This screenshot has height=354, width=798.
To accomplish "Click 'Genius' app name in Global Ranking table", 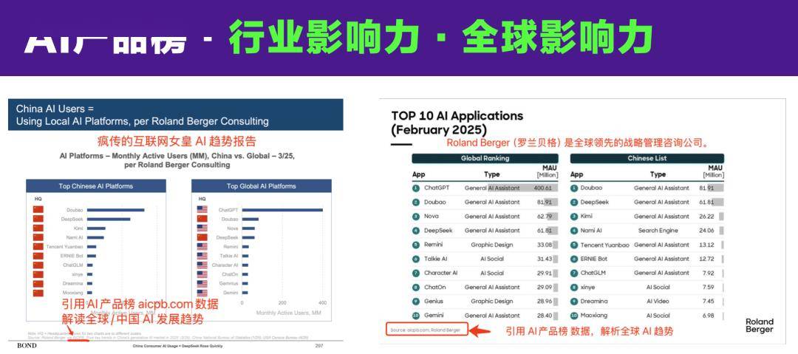I will 433,302.
